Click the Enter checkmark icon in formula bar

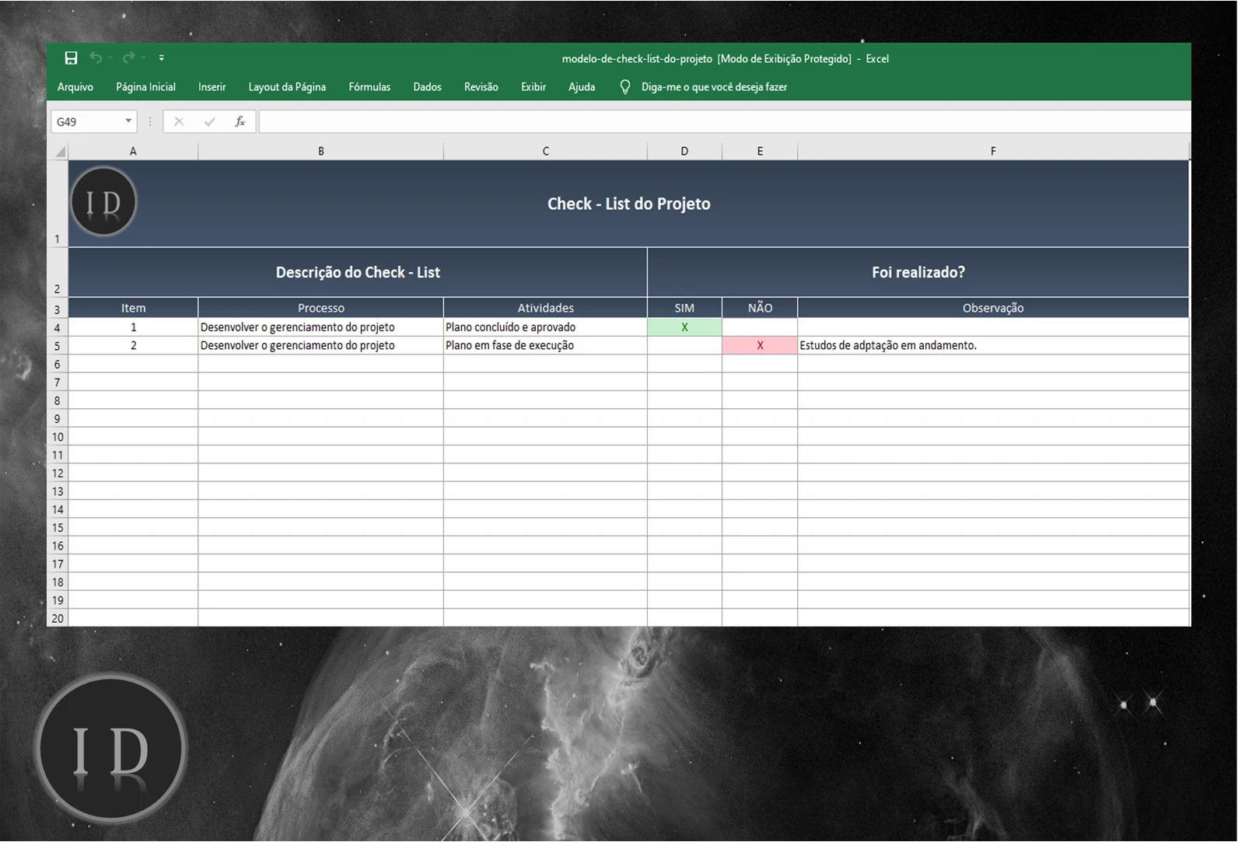[x=209, y=122]
